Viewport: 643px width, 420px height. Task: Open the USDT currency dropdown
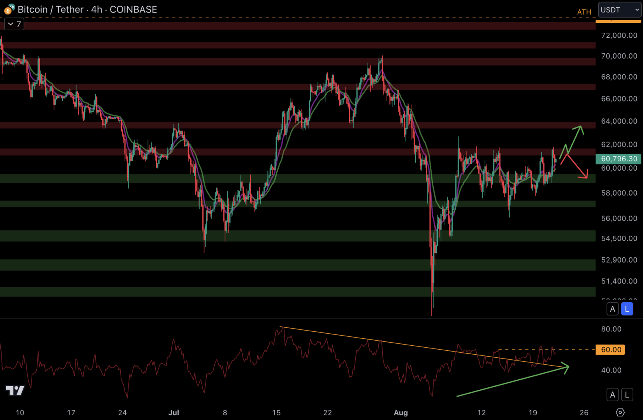[619, 10]
